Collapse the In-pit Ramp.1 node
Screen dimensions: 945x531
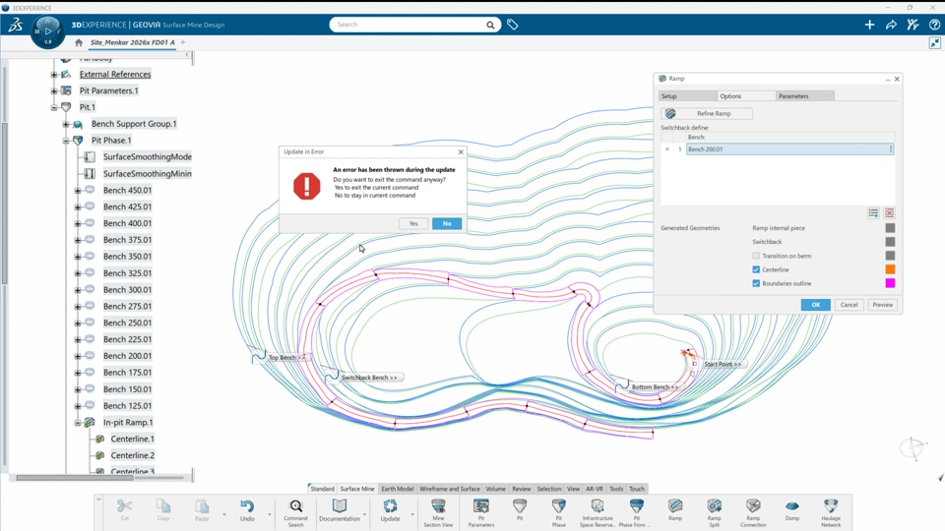(x=77, y=423)
